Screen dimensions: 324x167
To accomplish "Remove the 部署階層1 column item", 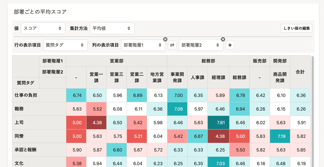I will point(165,40).
